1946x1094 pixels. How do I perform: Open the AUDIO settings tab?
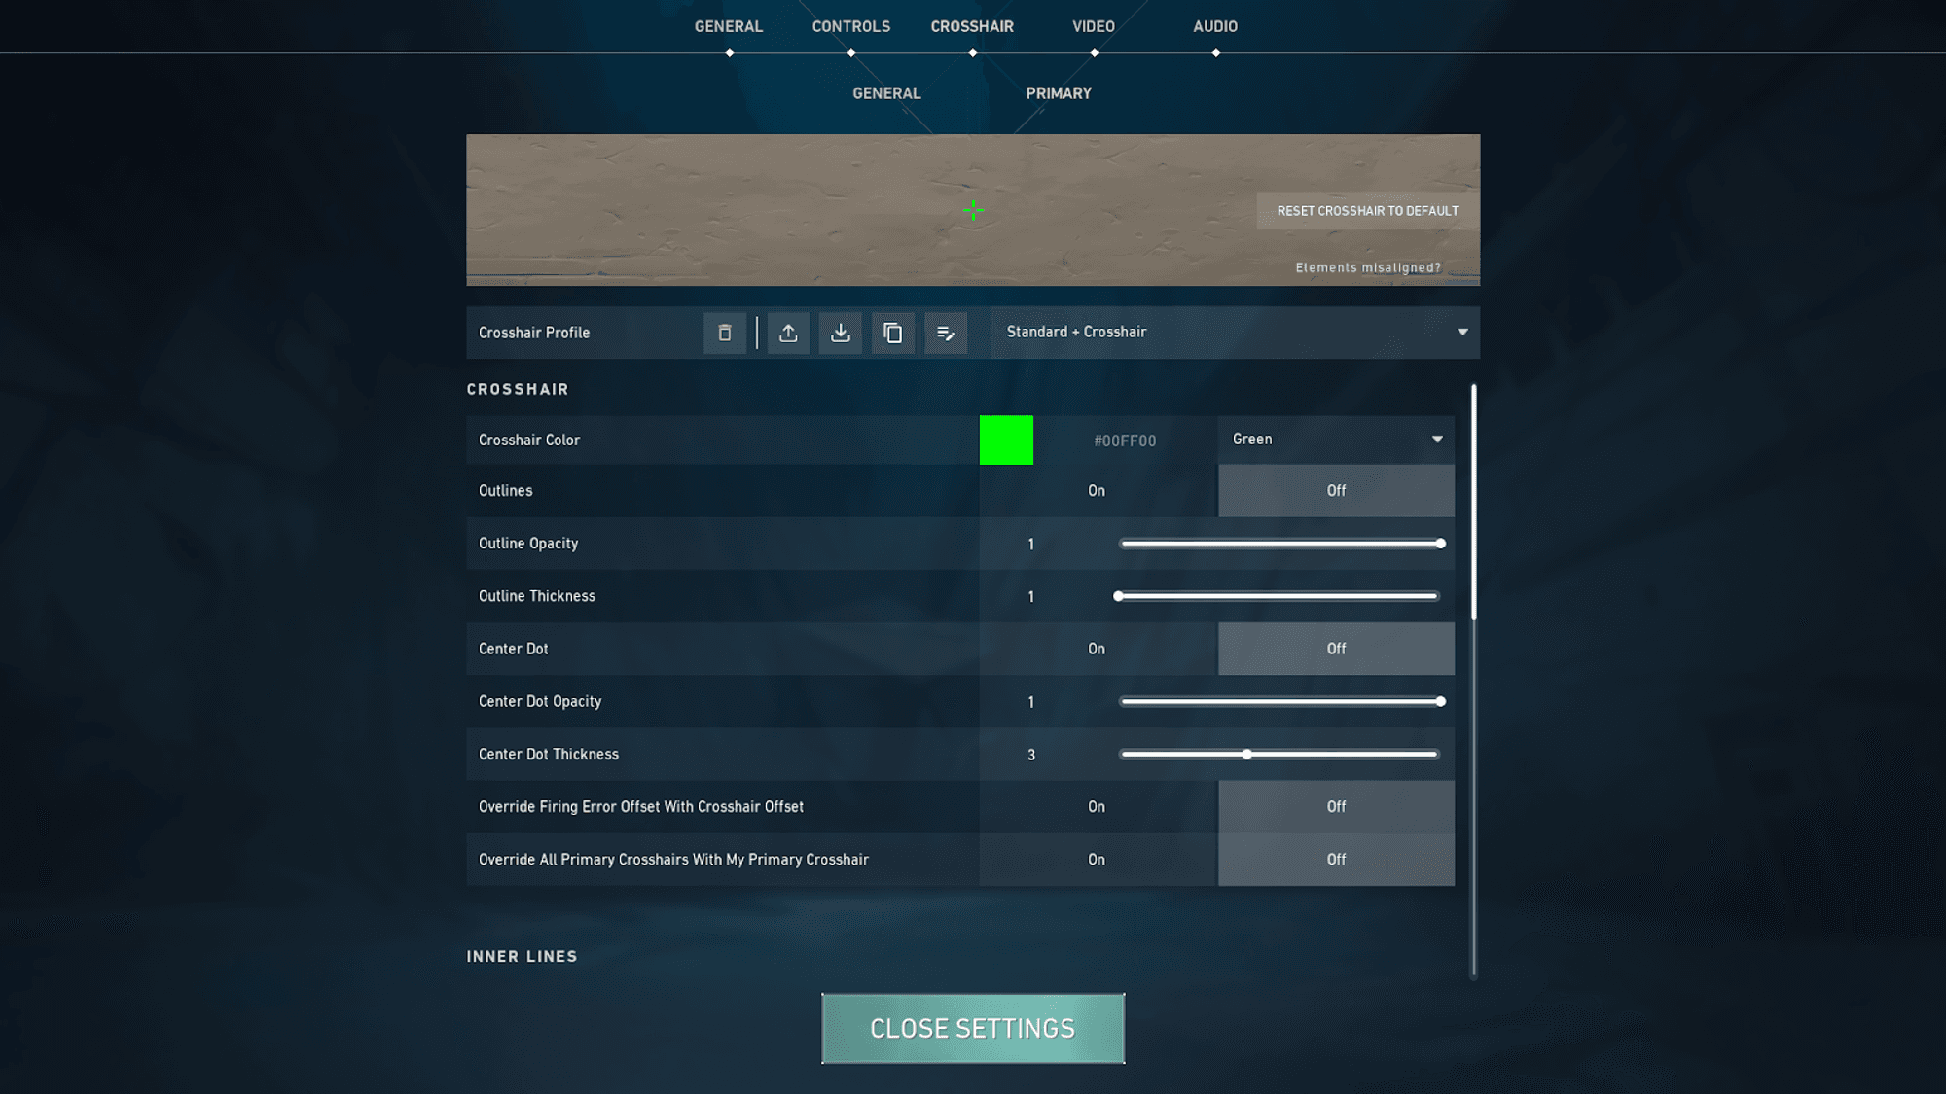pos(1215,27)
